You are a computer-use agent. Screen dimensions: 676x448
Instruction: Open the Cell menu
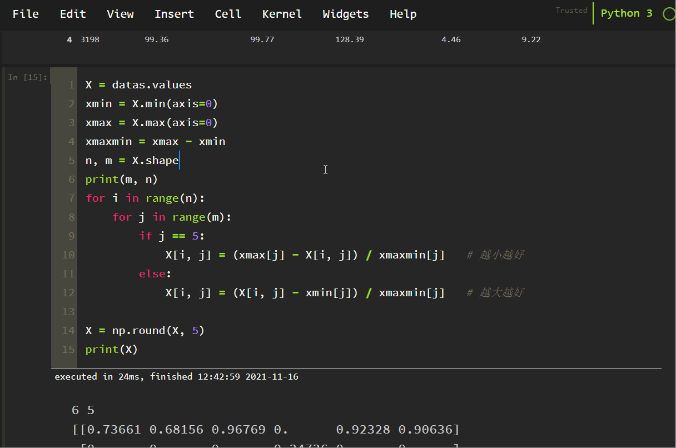pos(228,14)
